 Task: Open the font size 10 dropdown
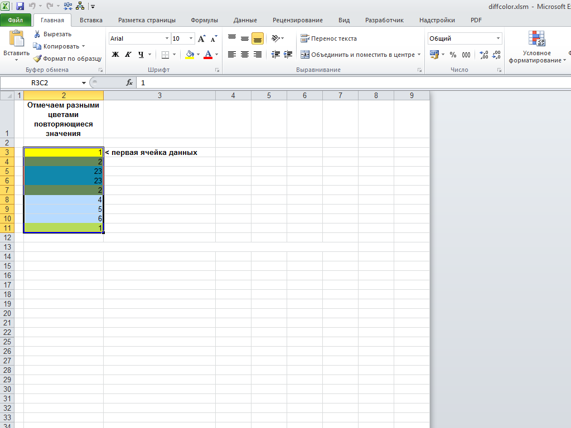[x=191, y=38]
